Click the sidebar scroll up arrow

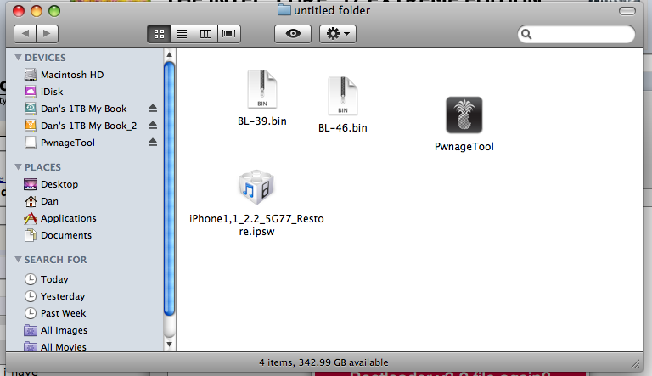[169, 54]
